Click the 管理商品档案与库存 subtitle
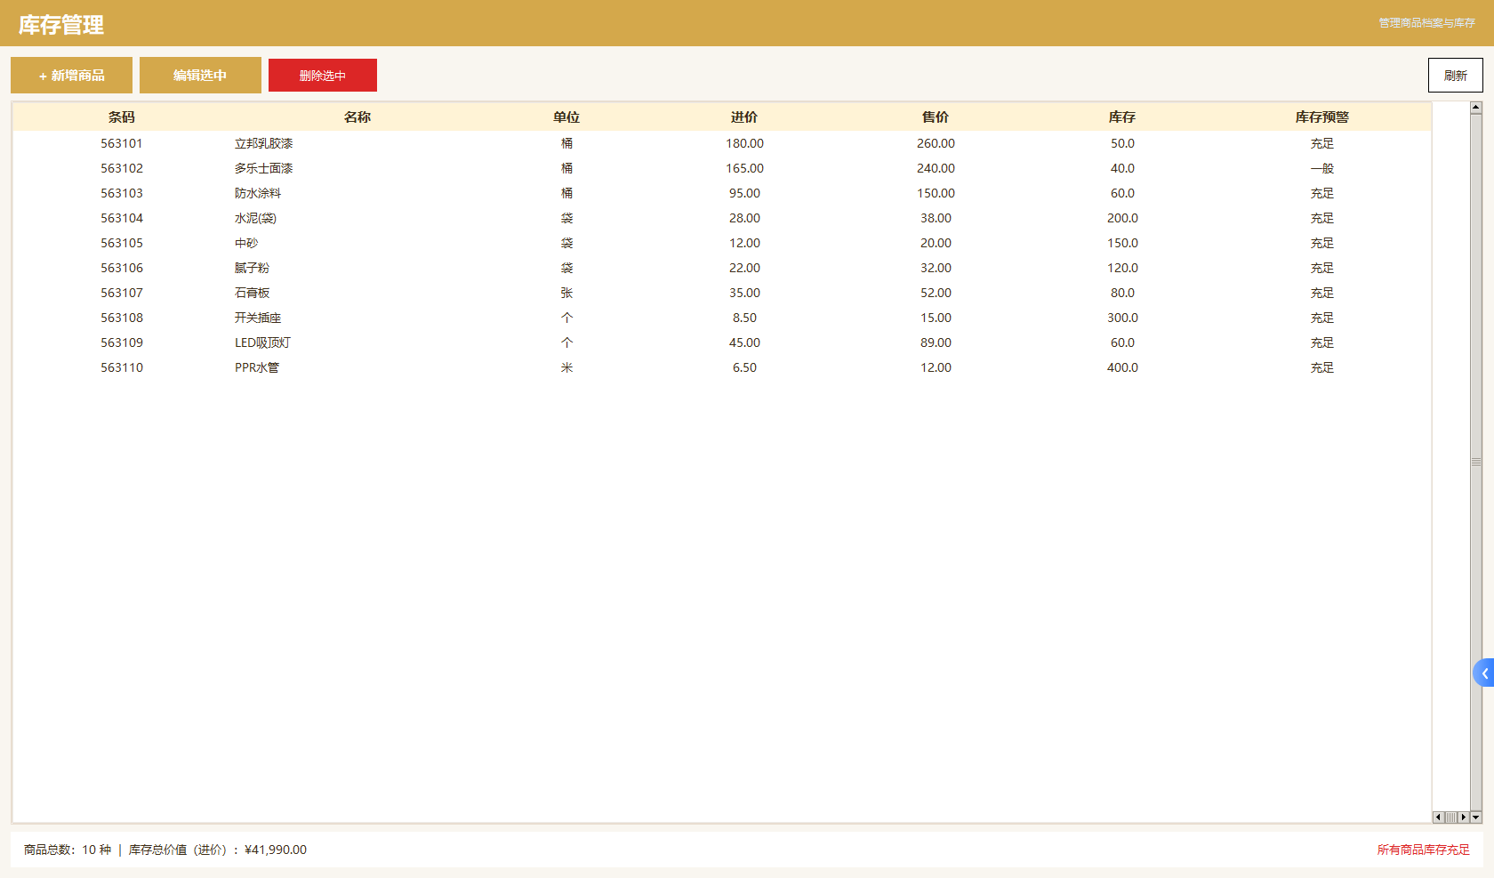Screen dimensions: 1494x878 click(x=1427, y=23)
